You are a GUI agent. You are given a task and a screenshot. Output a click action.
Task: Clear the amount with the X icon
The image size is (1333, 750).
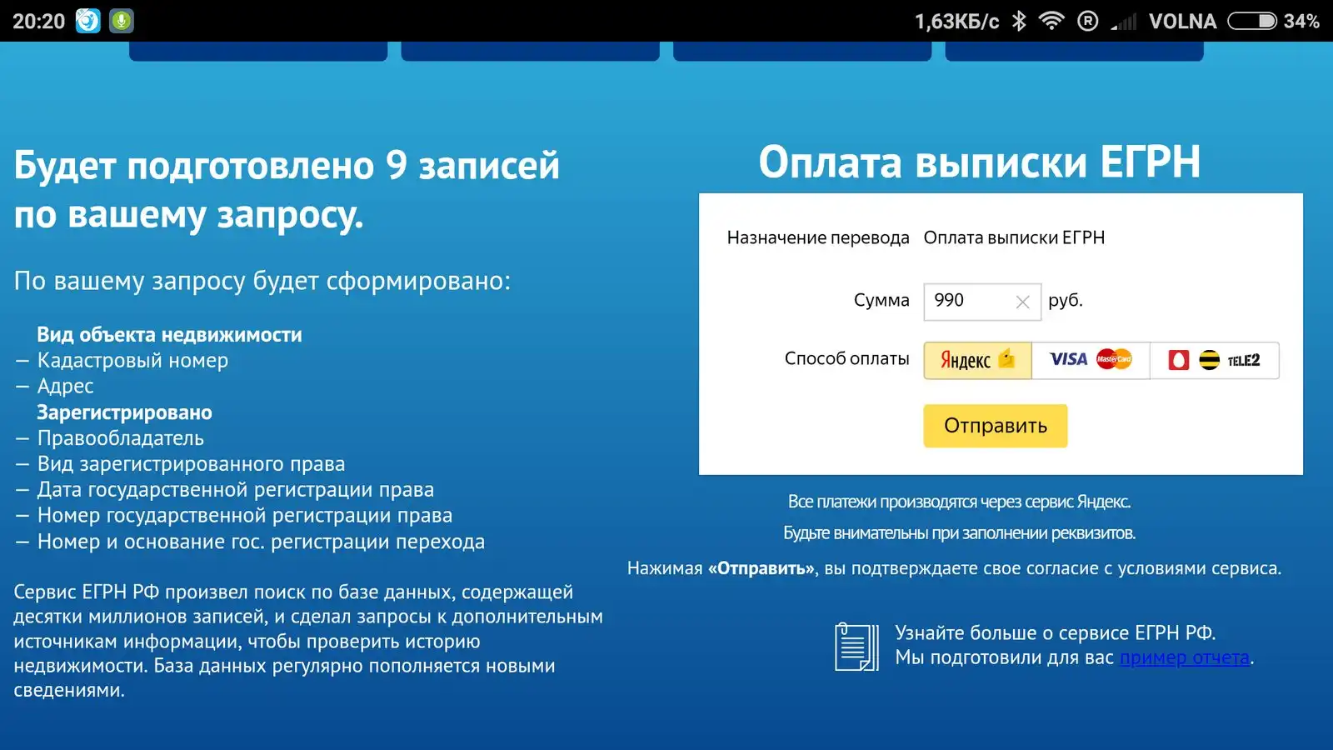pyautogui.click(x=1022, y=302)
